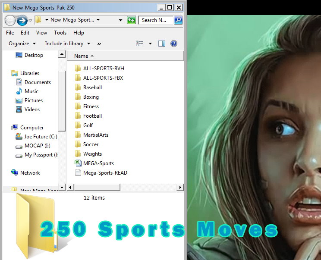
Task: Expand the view options dropdown arrow
Action: tap(150, 44)
